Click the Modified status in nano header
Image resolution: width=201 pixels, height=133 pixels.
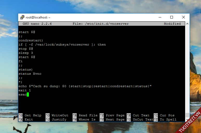click(x=172, y=24)
